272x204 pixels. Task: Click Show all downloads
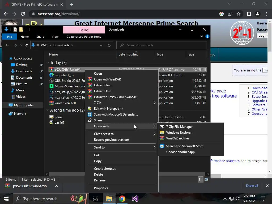(x=252, y=186)
